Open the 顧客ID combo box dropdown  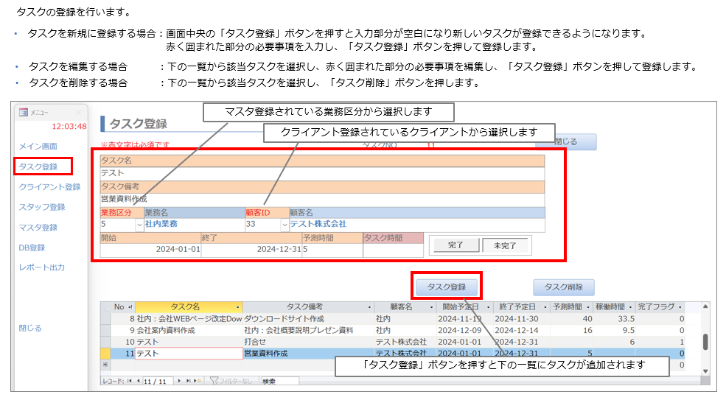(x=285, y=225)
